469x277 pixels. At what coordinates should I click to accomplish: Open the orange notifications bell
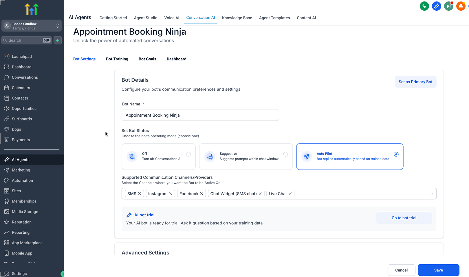pos(461,6)
